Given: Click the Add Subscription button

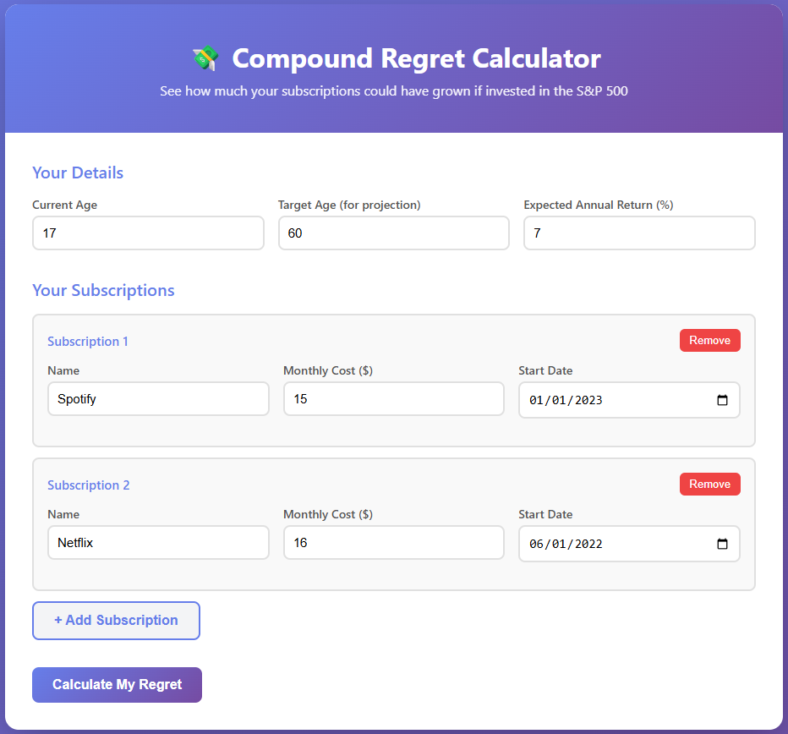Looking at the screenshot, I should pyautogui.click(x=116, y=621).
